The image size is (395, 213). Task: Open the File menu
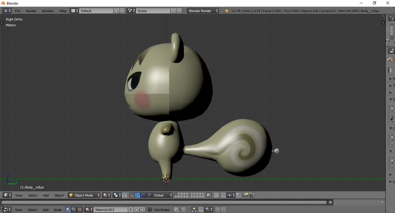coord(18,11)
